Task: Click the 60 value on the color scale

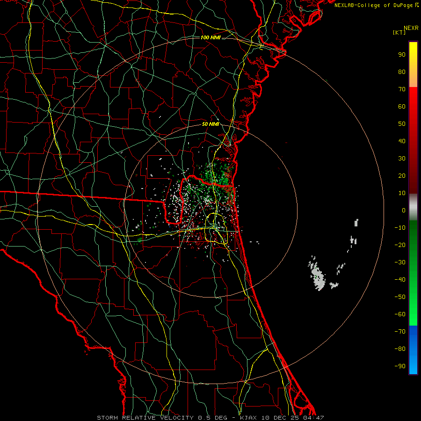Action: [x=402, y=107]
